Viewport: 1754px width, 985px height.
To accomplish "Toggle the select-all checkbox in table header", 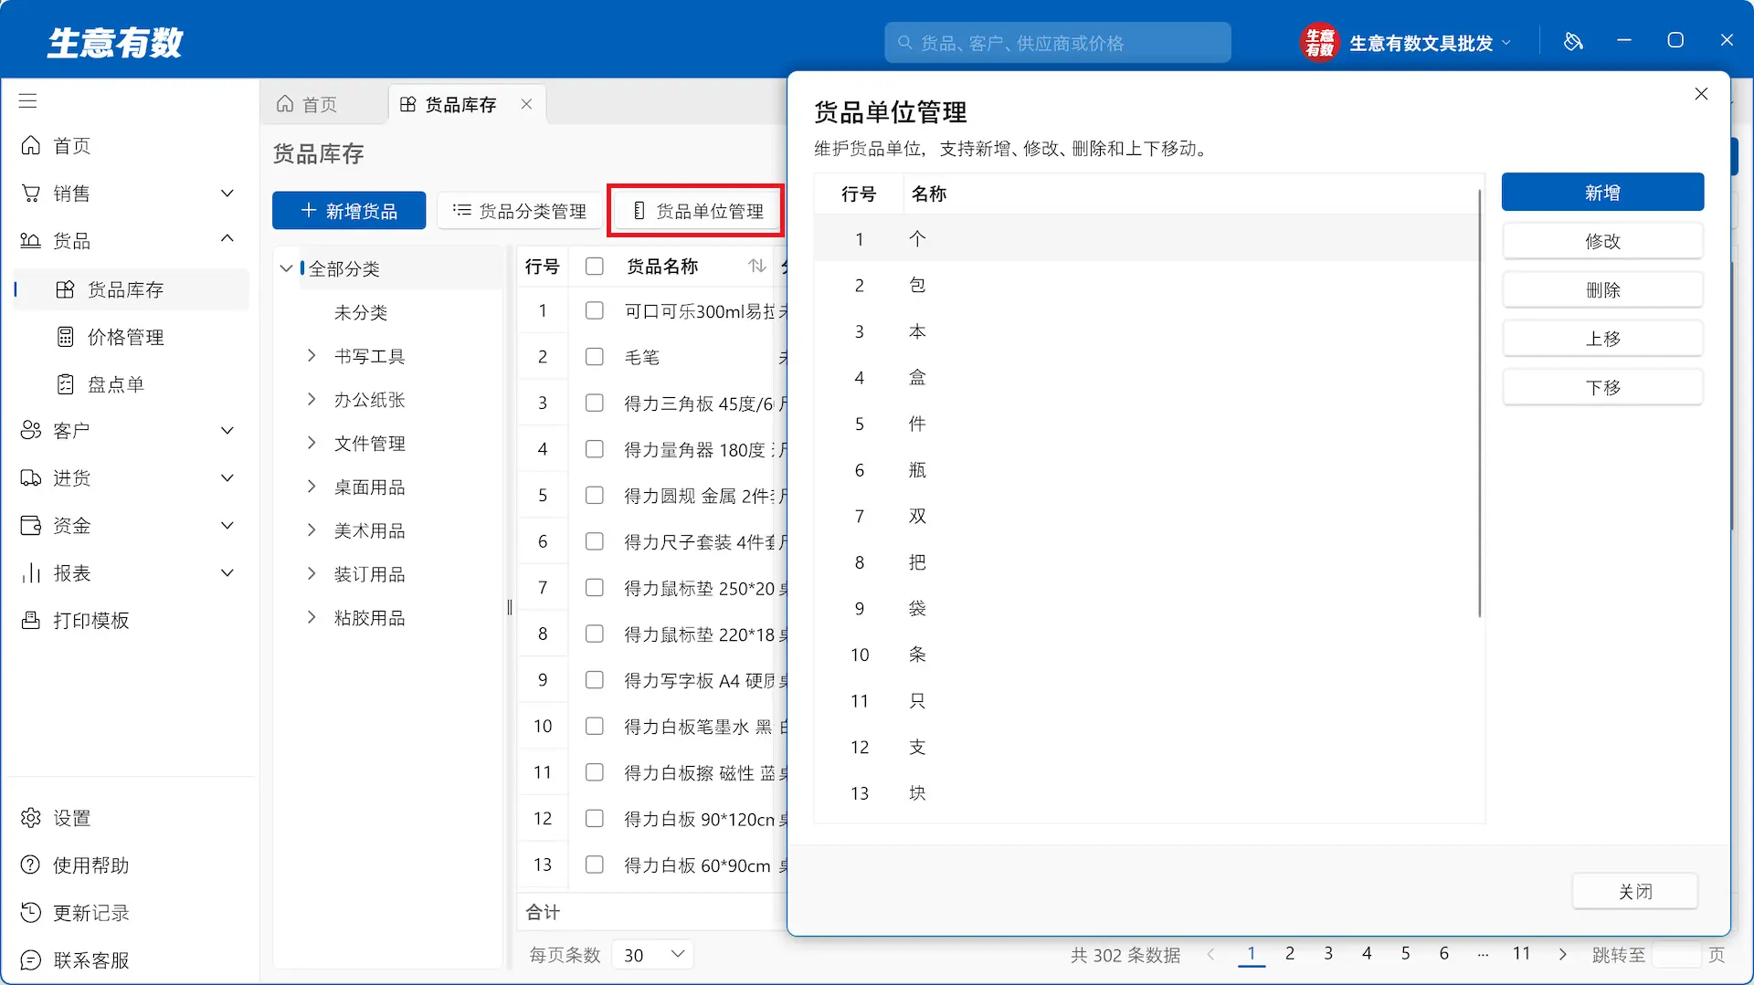I will 595,266.
